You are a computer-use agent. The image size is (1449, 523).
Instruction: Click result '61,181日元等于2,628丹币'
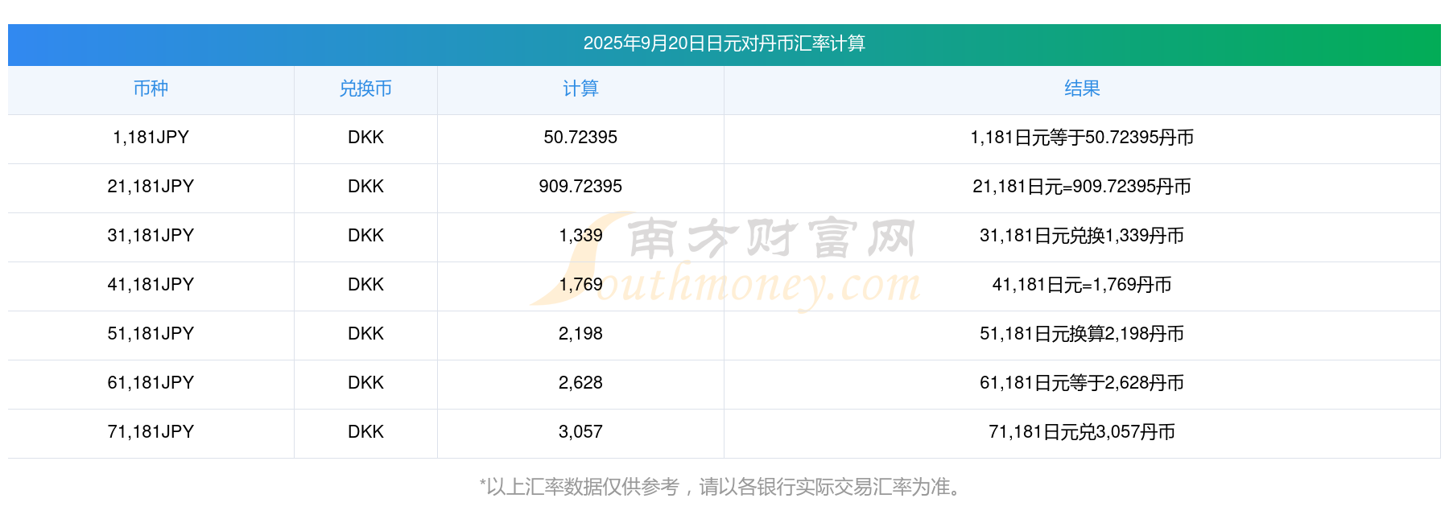point(1082,383)
